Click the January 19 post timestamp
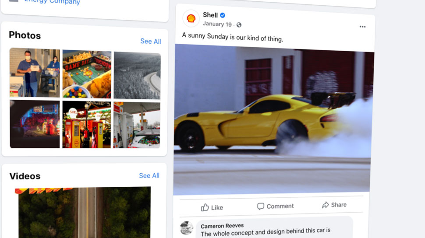Viewport: 425px width, 238px height. pos(217,24)
